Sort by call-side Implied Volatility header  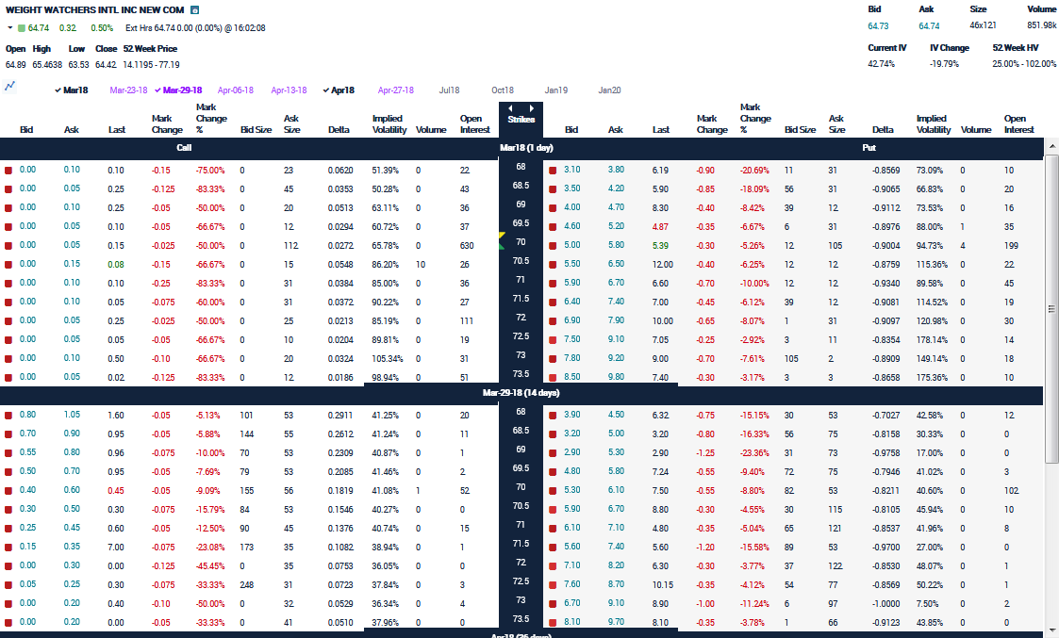(389, 124)
